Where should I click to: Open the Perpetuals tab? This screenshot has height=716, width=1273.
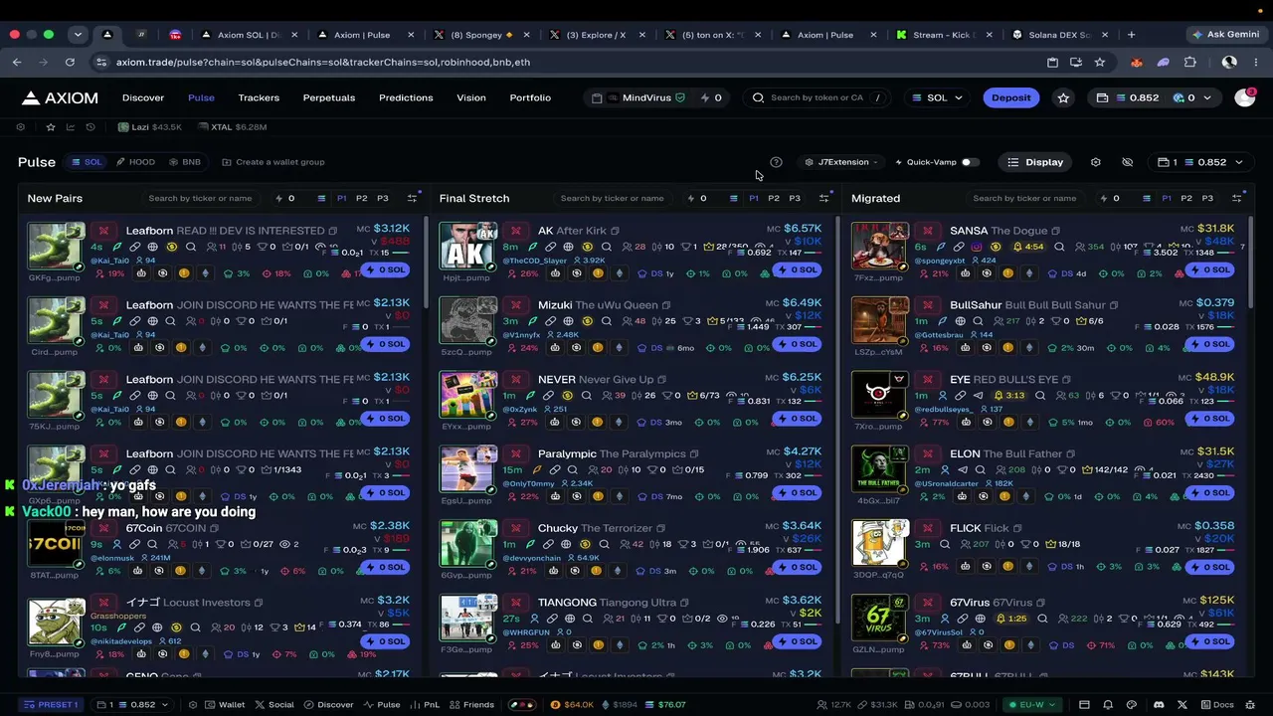(329, 97)
